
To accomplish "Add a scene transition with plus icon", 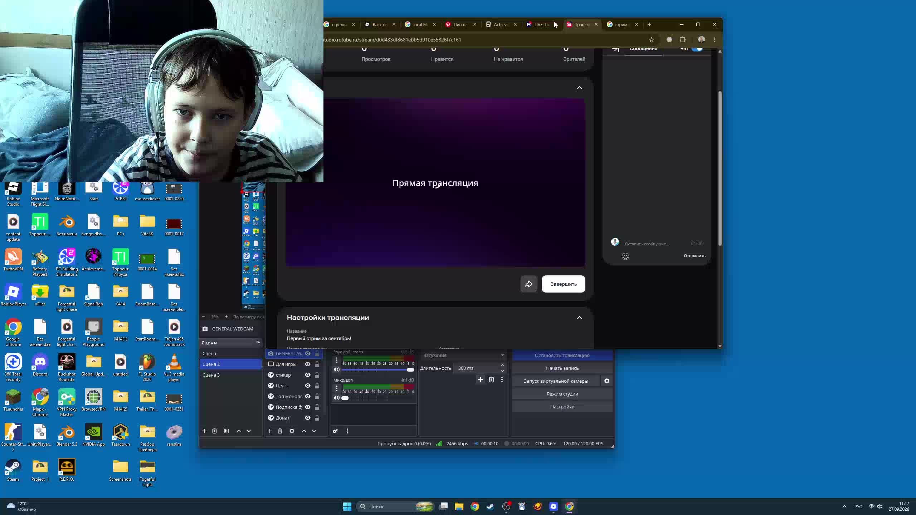I will coord(481,379).
